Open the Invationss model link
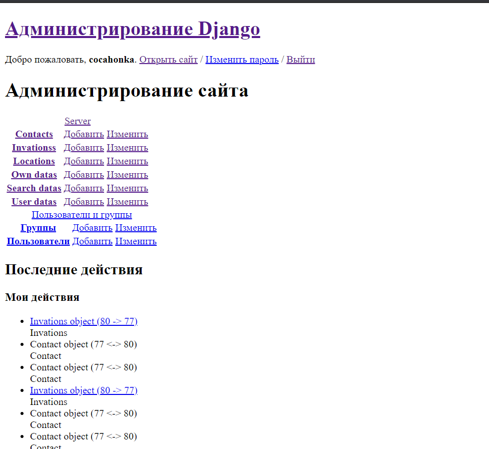Image resolution: width=489 pixels, height=449 pixels. point(34,148)
